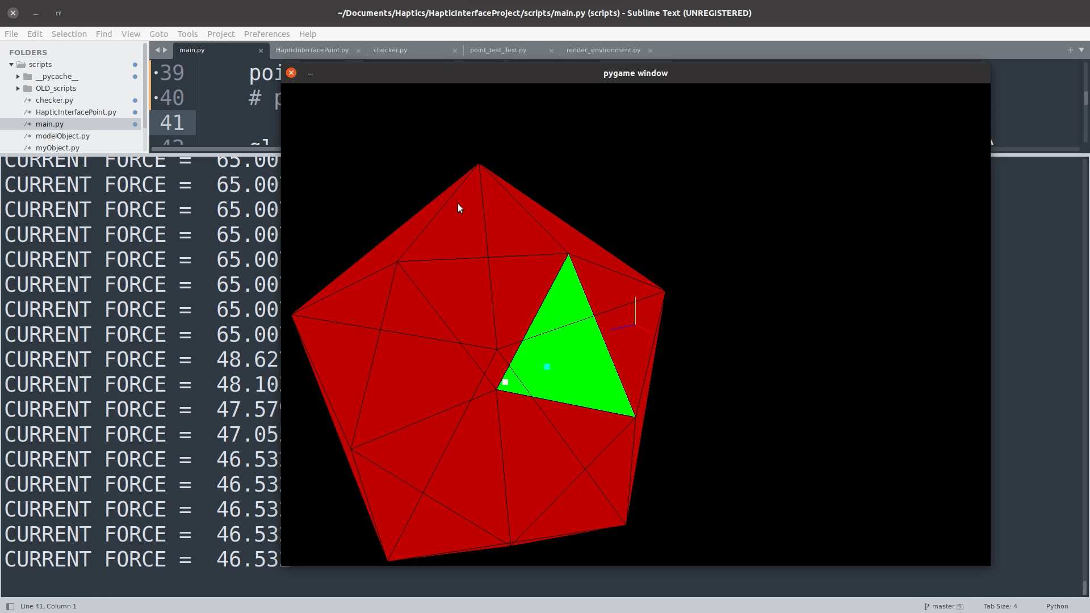Click the white point on the mesh
This screenshot has width=1090, height=613.
click(x=505, y=382)
